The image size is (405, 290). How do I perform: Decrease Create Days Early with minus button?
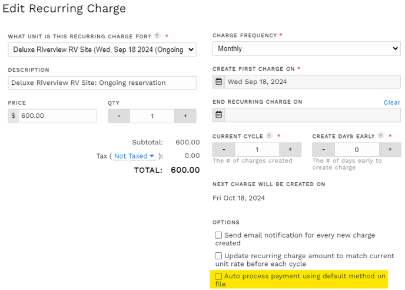click(x=323, y=149)
